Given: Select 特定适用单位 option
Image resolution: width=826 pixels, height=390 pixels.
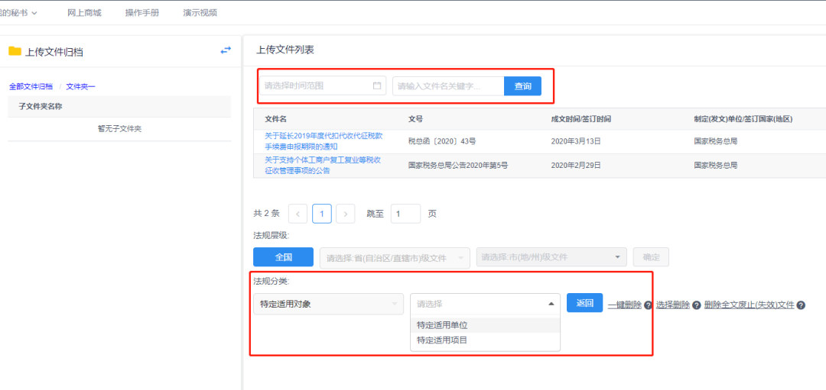Looking at the screenshot, I should [x=485, y=325].
